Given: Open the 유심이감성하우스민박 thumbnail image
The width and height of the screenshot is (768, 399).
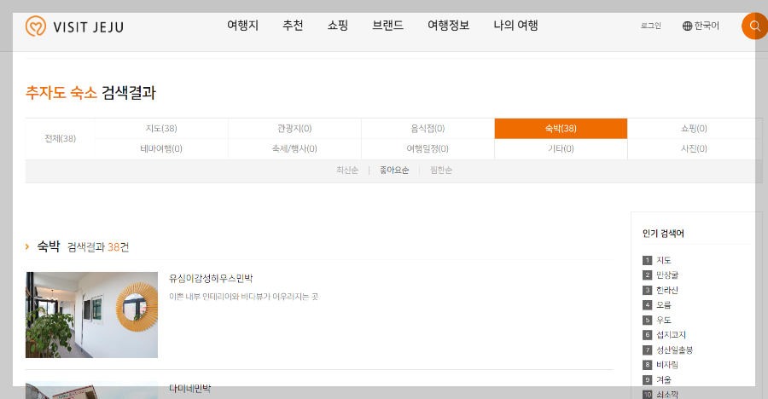Looking at the screenshot, I should [91, 315].
